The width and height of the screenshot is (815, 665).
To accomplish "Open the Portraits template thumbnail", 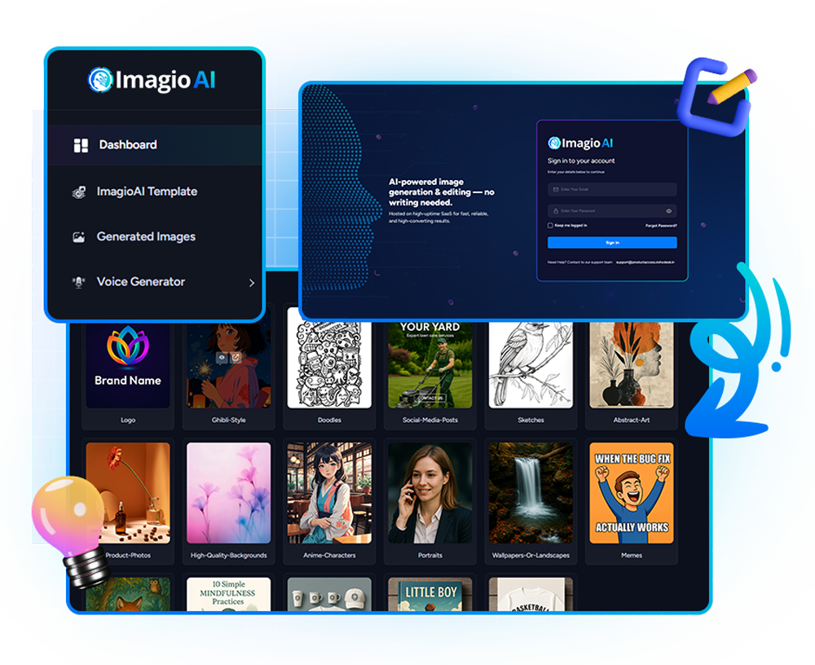I will pyautogui.click(x=430, y=493).
